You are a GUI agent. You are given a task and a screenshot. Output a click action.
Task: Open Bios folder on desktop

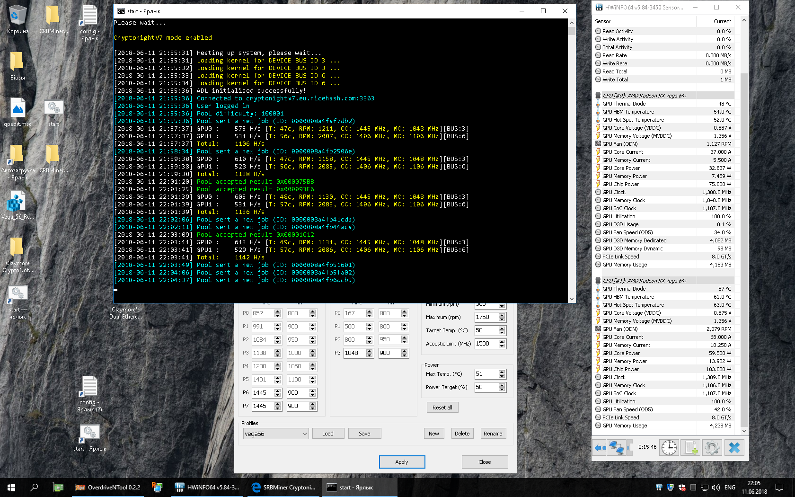tap(18, 66)
